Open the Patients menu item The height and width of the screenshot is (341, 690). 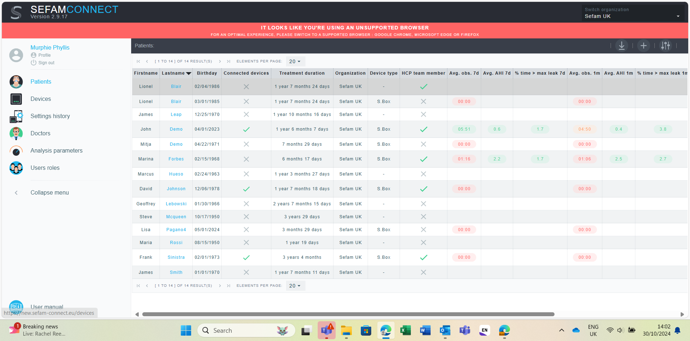click(x=41, y=82)
